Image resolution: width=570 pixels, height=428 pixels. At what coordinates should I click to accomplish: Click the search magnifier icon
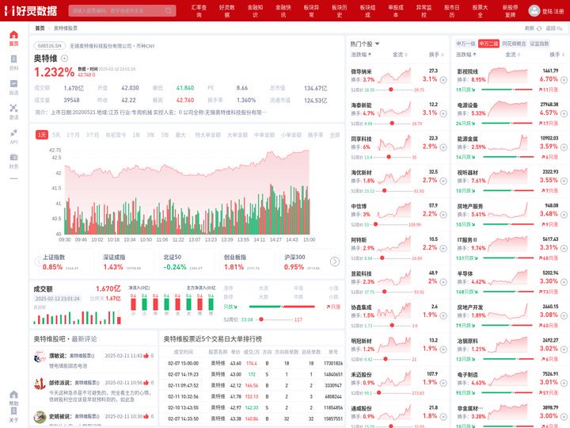click(169, 10)
